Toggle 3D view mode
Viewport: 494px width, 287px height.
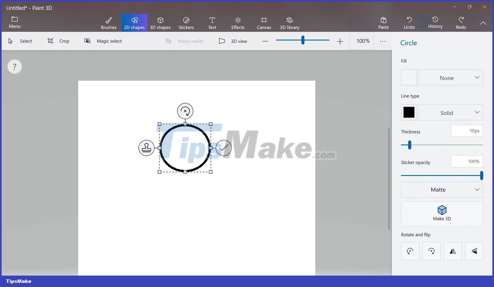click(x=233, y=41)
